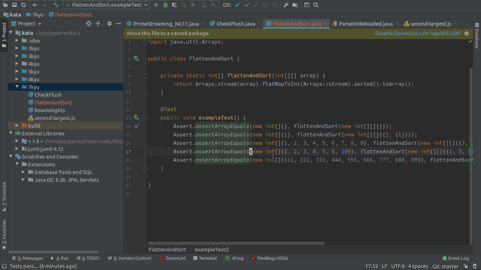Collapse the 7kyu folder
Viewport: 481px width, 270px height.
(x=17, y=87)
